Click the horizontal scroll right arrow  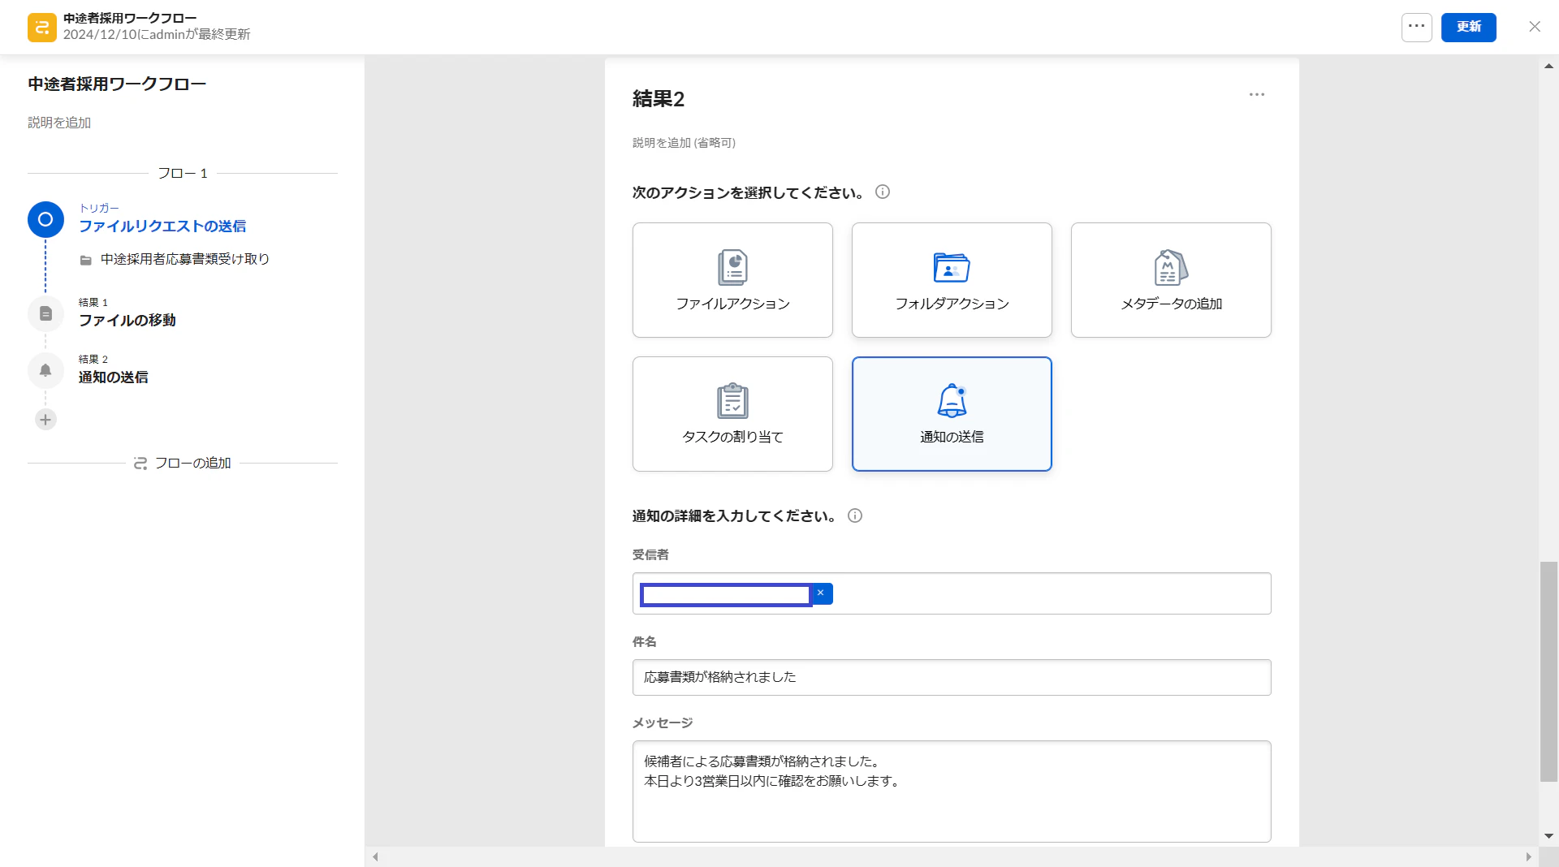click(1528, 856)
